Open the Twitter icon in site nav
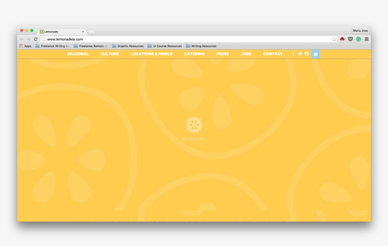This screenshot has width=388, height=246. (300, 54)
